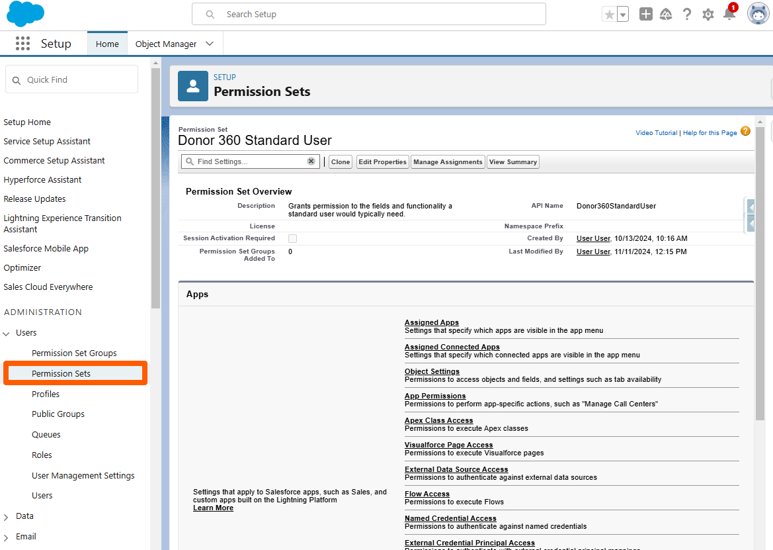Screen dimensions: 773x550
Task: Click in the Quick Find field
Action: [x=72, y=79]
